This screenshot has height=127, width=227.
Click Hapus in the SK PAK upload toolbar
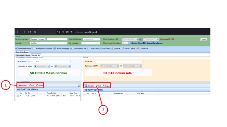coord(106,86)
